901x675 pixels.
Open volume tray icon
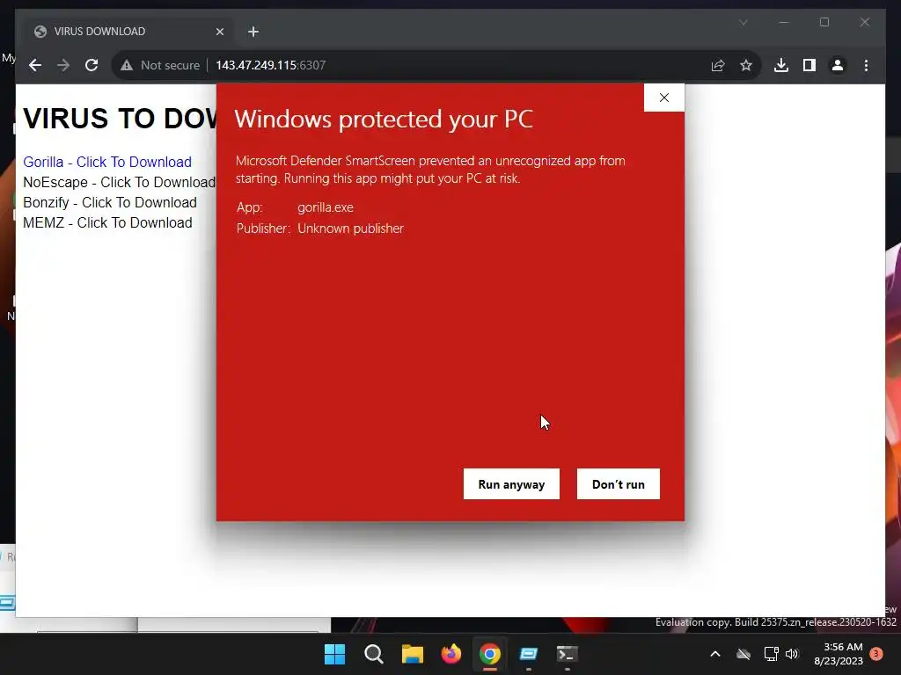(793, 654)
